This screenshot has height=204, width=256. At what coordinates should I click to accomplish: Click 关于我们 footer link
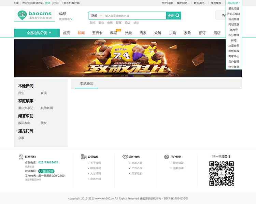(96, 163)
